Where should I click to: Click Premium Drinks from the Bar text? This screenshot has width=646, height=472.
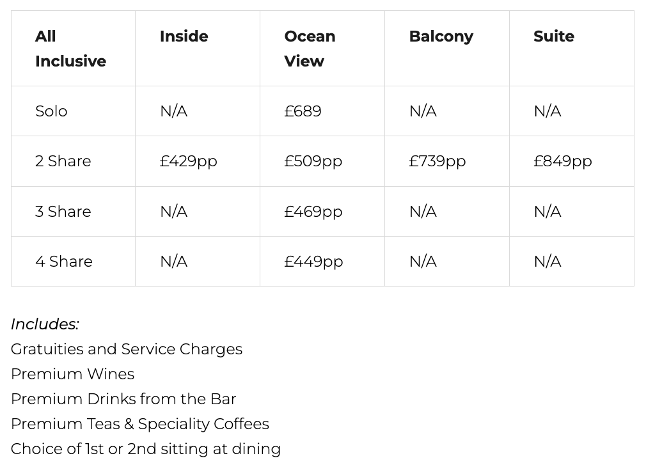tap(123, 399)
